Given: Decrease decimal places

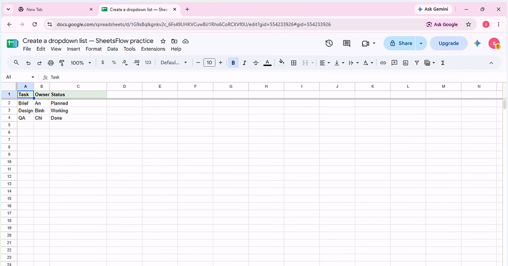Looking at the screenshot, I should 125,62.
